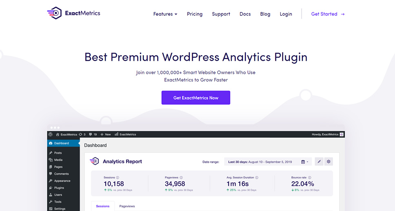This screenshot has height=211, width=395.
Task: Open the comments bubble showing 19
Action: pyautogui.click(x=93, y=134)
